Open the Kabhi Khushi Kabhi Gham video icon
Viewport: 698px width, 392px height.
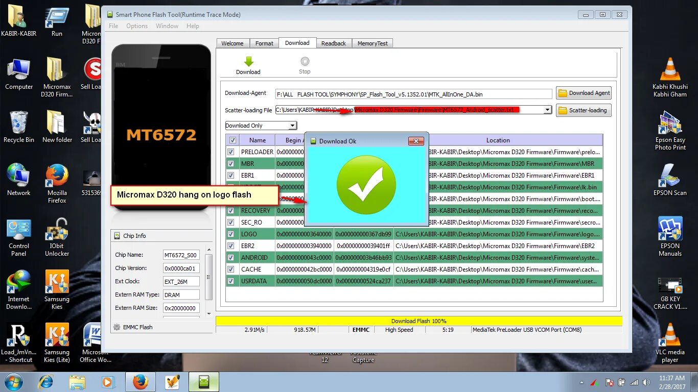[670, 78]
